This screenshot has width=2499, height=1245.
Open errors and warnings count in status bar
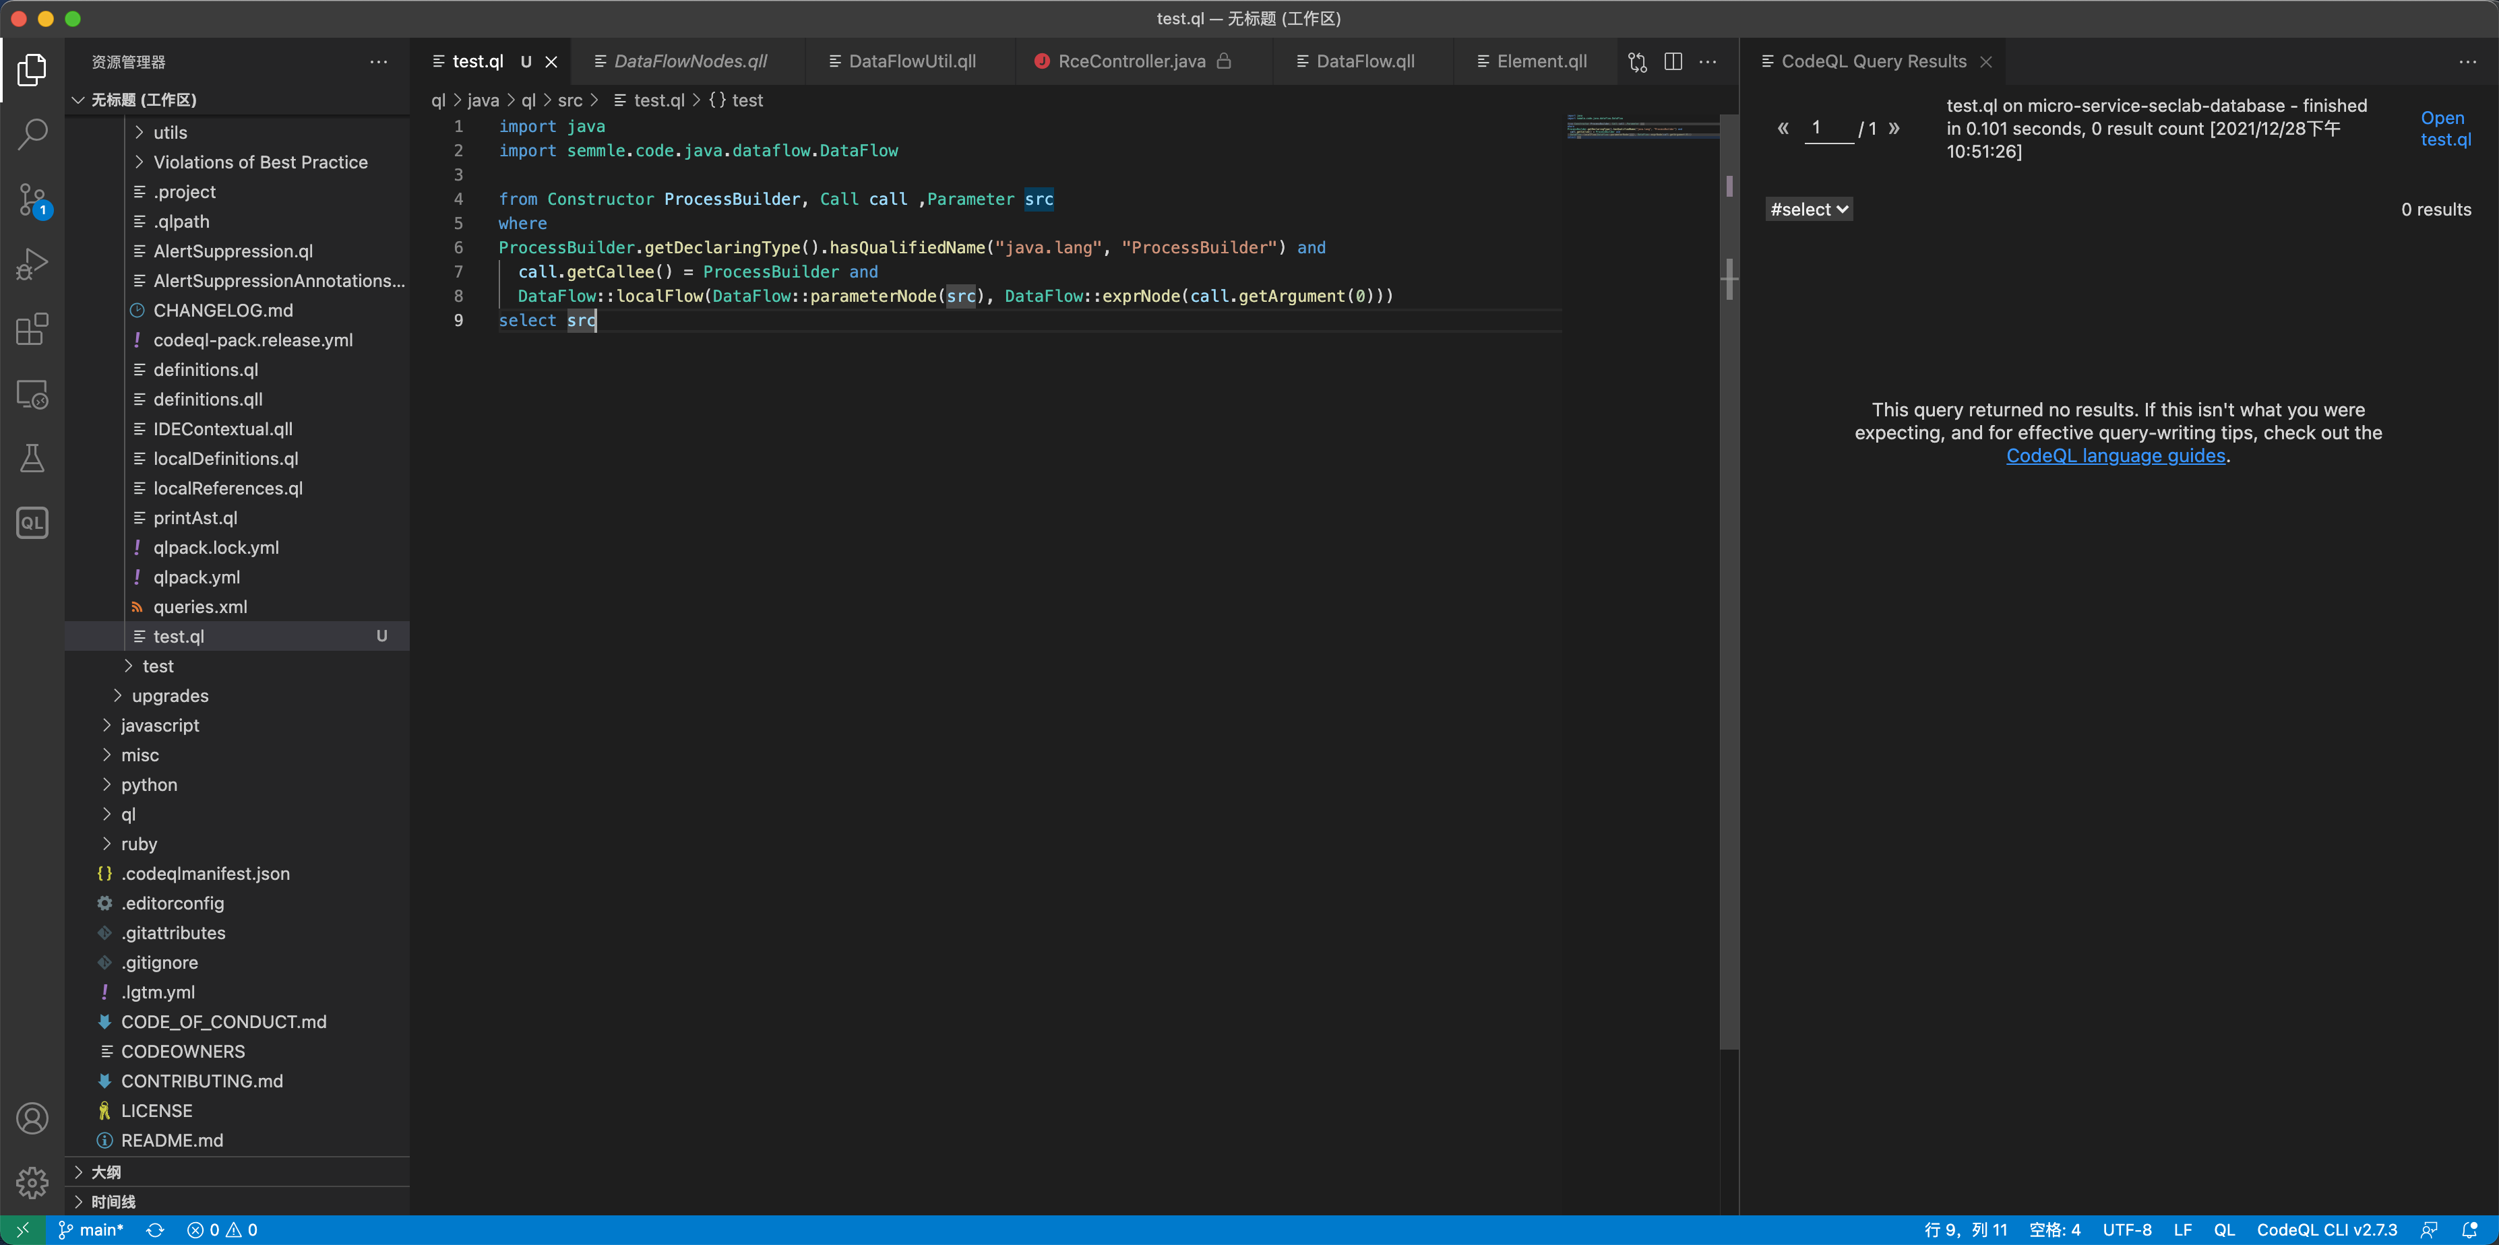pyautogui.click(x=223, y=1230)
